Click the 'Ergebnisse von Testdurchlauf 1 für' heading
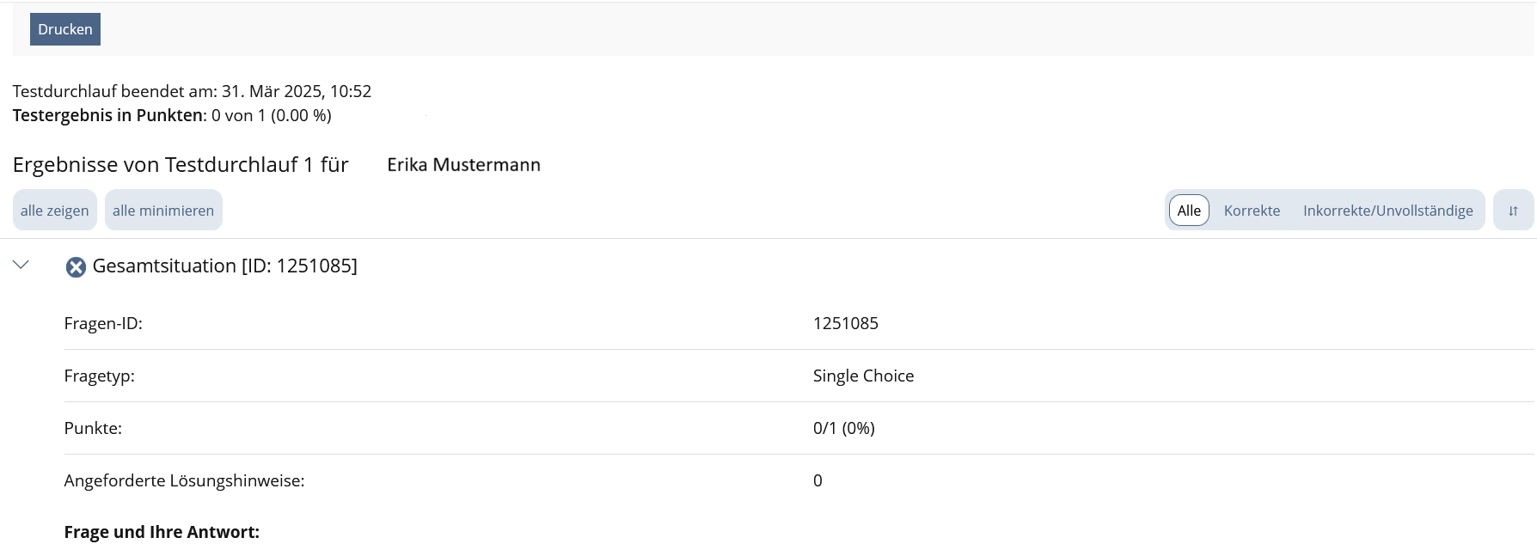The height and width of the screenshot is (550, 1537). [x=181, y=165]
